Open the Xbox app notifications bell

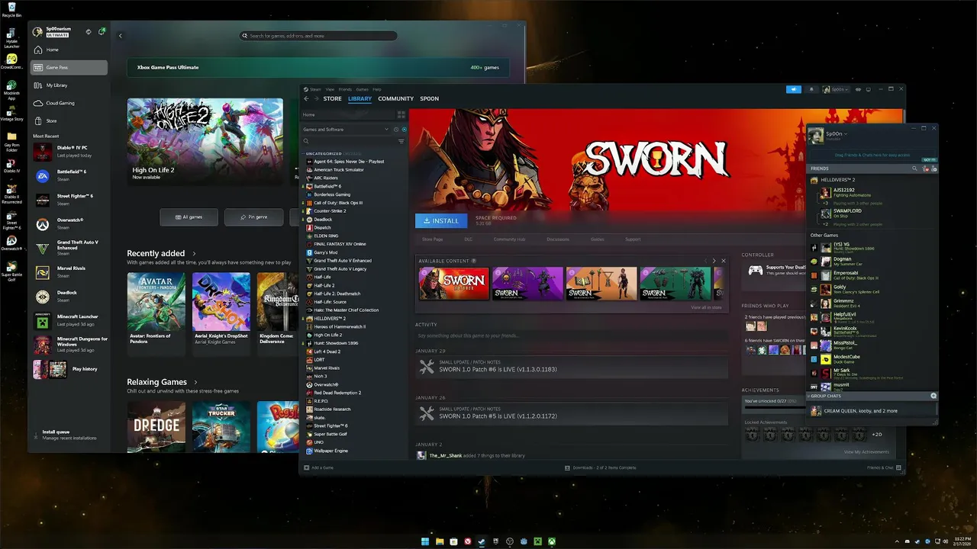click(102, 32)
